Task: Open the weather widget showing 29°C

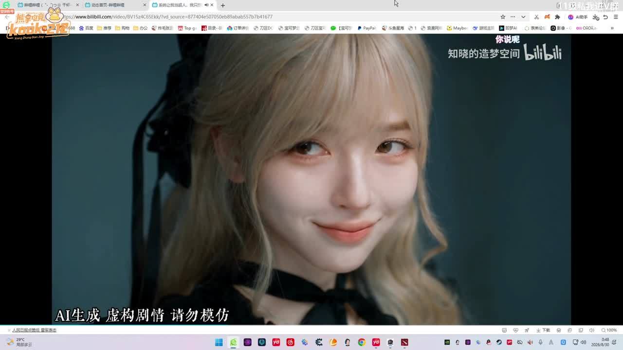Action: tap(19, 342)
